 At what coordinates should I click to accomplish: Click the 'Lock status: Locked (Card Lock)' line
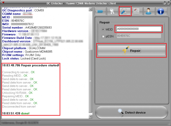click(24, 59)
